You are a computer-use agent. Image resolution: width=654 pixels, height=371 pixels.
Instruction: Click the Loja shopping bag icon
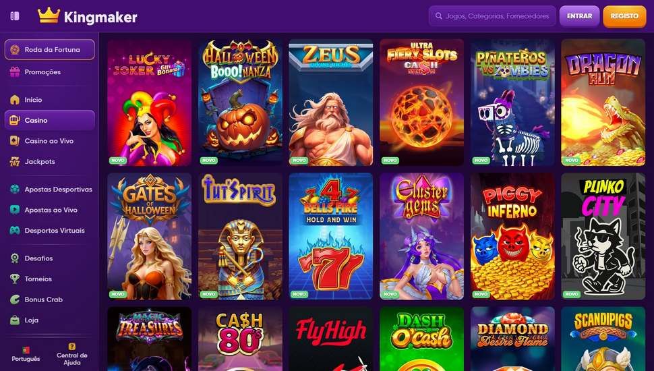tap(15, 320)
